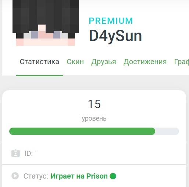Click the pixelated player avatar head

pos(46,23)
